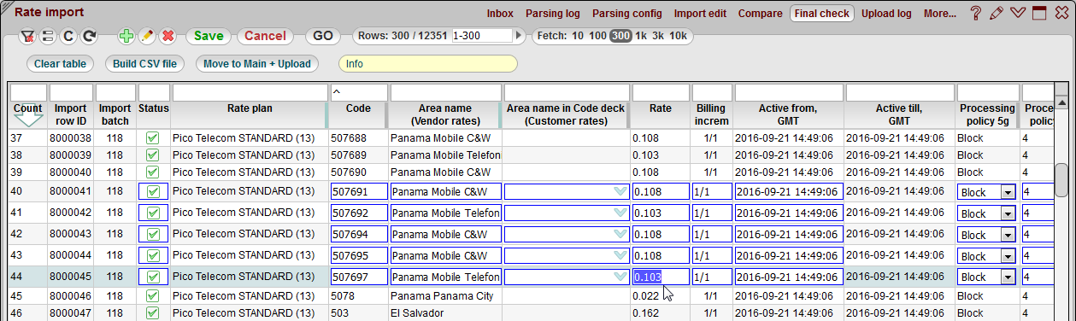Click the Save button

209,36
